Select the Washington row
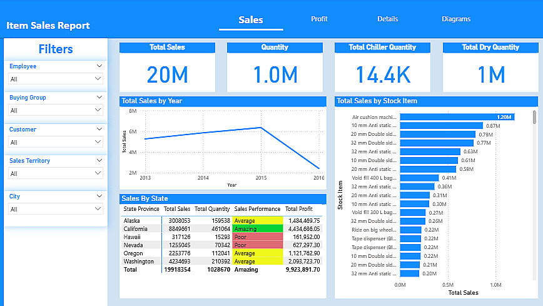 click(x=221, y=262)
